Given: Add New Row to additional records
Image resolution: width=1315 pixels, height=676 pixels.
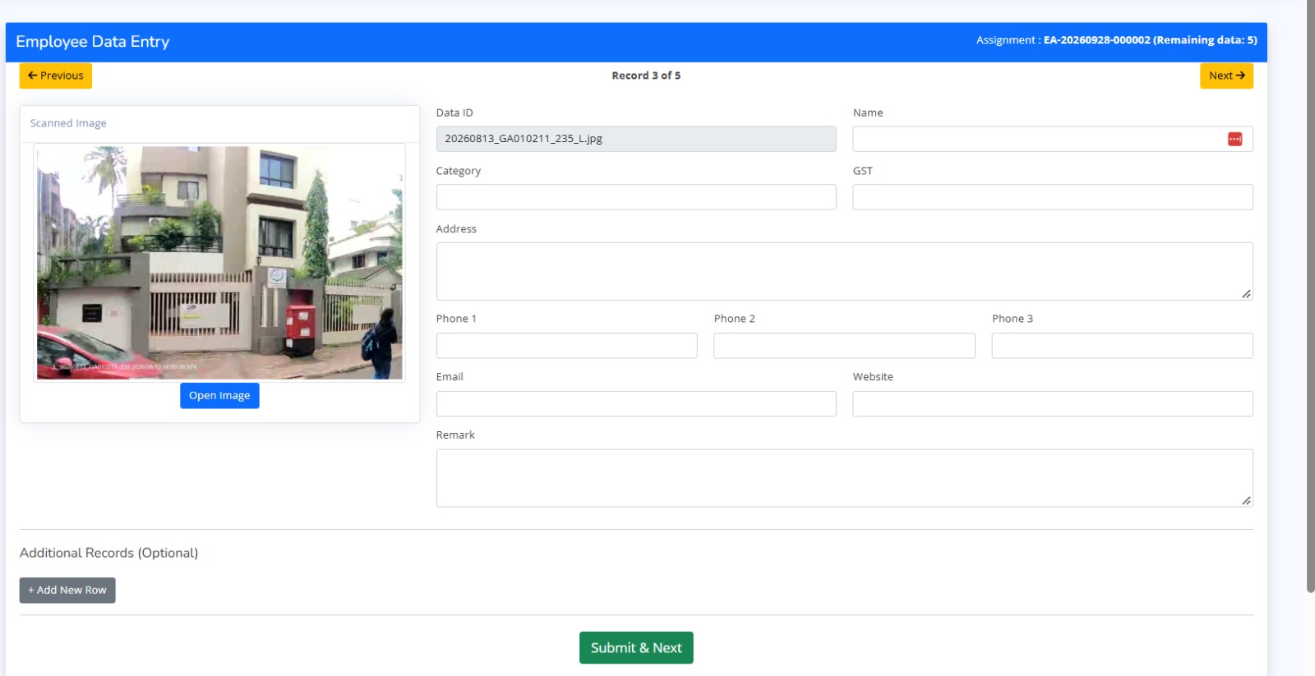Looking at the screenshot, I should tap(67, 591).
